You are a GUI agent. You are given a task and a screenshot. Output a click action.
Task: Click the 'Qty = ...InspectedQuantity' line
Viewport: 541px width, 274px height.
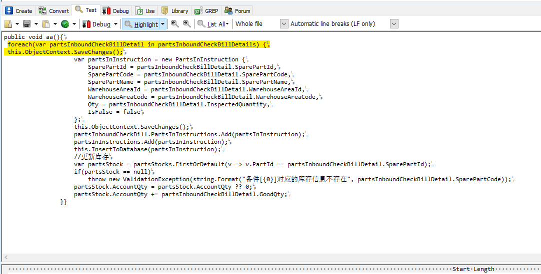point(178,104)
